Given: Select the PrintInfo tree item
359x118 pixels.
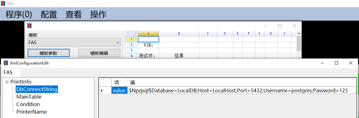Looking at the screenshot, I should 21,82.
